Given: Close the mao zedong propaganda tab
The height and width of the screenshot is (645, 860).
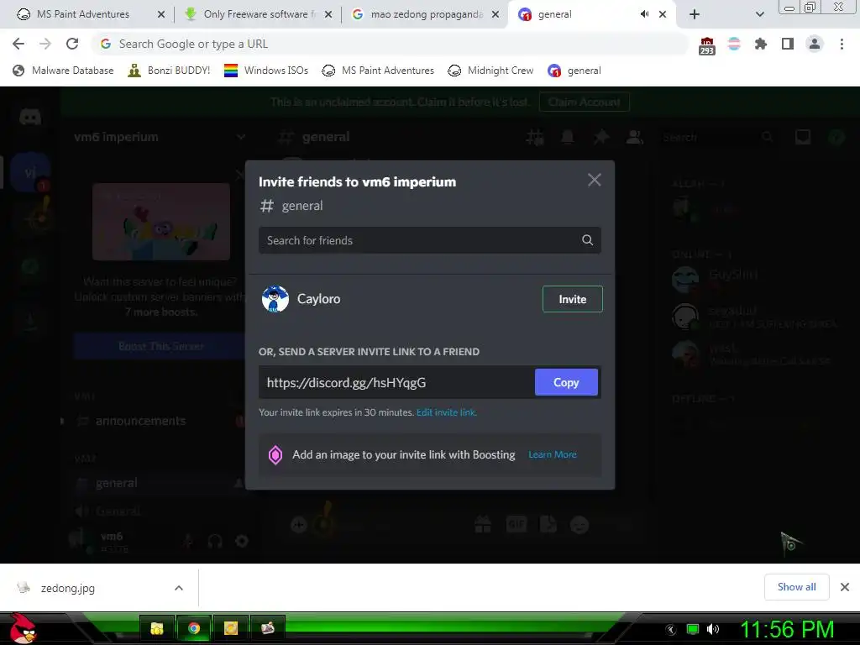Looking at the screenshot, I should point(496,14).
